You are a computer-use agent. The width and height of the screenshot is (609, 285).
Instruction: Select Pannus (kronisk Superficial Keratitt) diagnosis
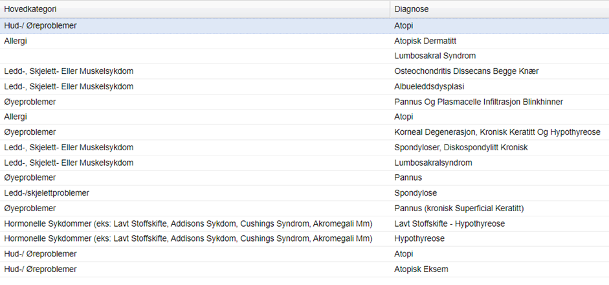[459, 209]
